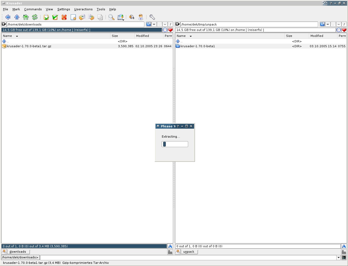348x266 pixels.
Task: Click left panel root '/' button
Action: [170, 24]
